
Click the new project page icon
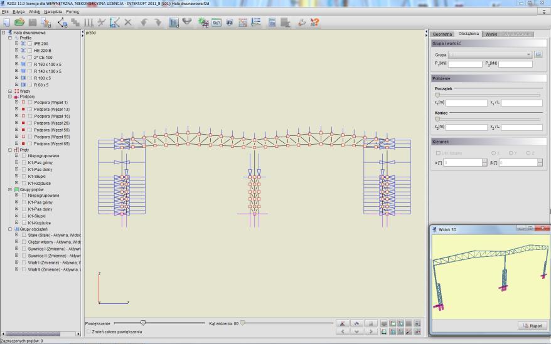pyautogui.click(x=6, y=23)
